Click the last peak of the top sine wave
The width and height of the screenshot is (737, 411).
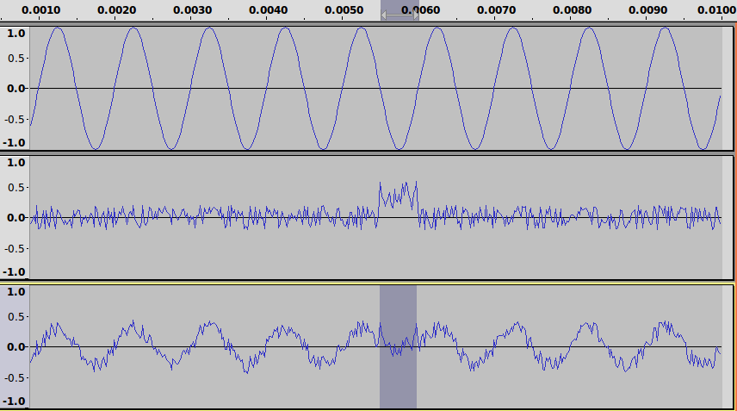pos(665,28)
